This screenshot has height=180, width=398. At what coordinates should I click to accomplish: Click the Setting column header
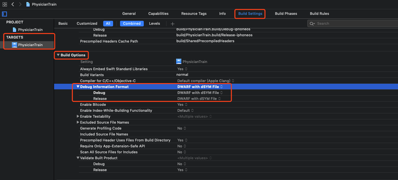(87, 62)
